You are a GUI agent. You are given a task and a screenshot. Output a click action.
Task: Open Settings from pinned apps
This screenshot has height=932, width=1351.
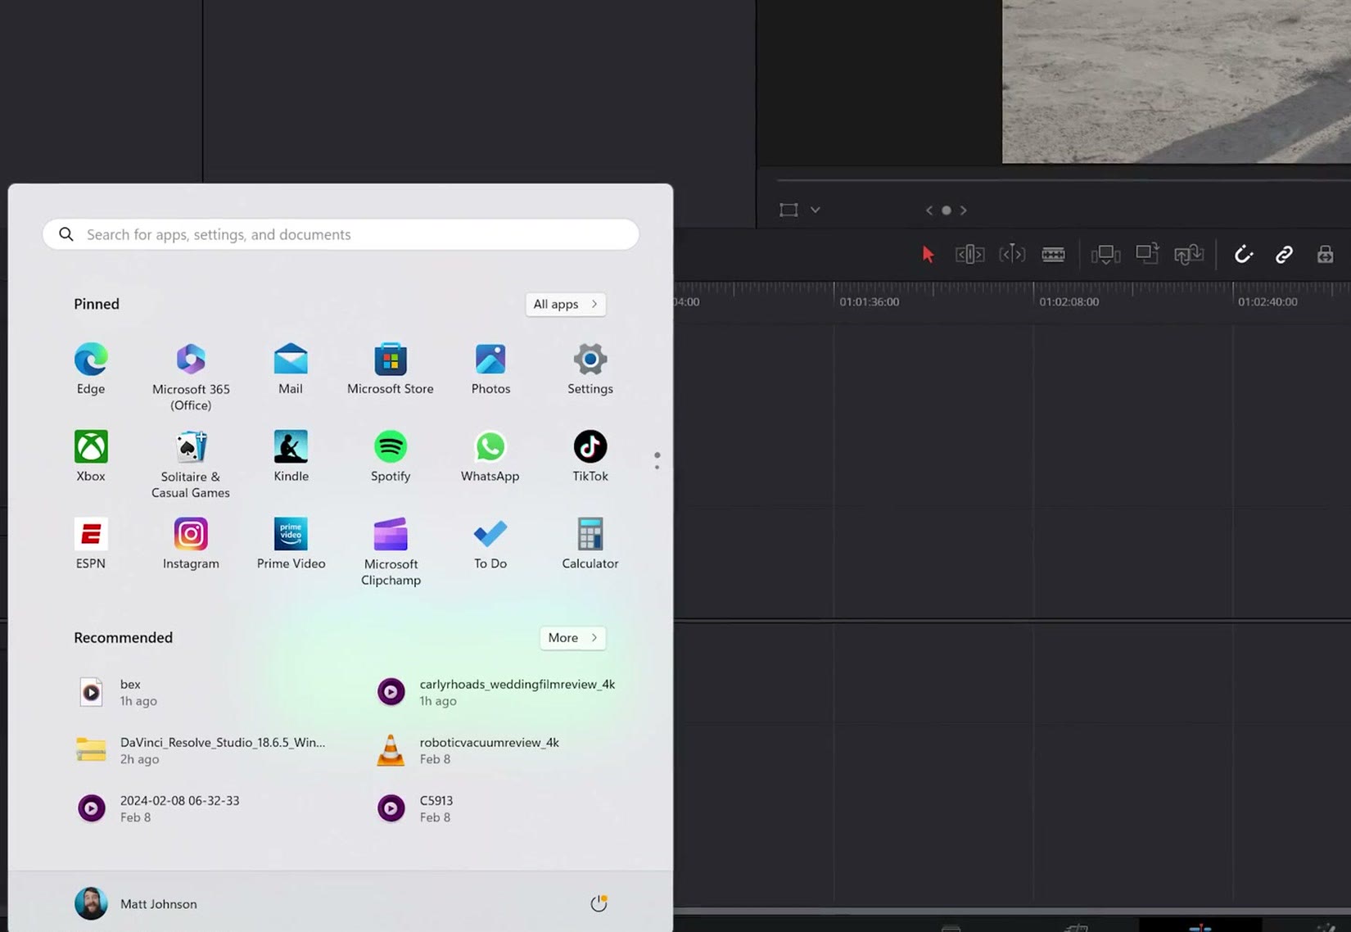[x=590, y=369]
